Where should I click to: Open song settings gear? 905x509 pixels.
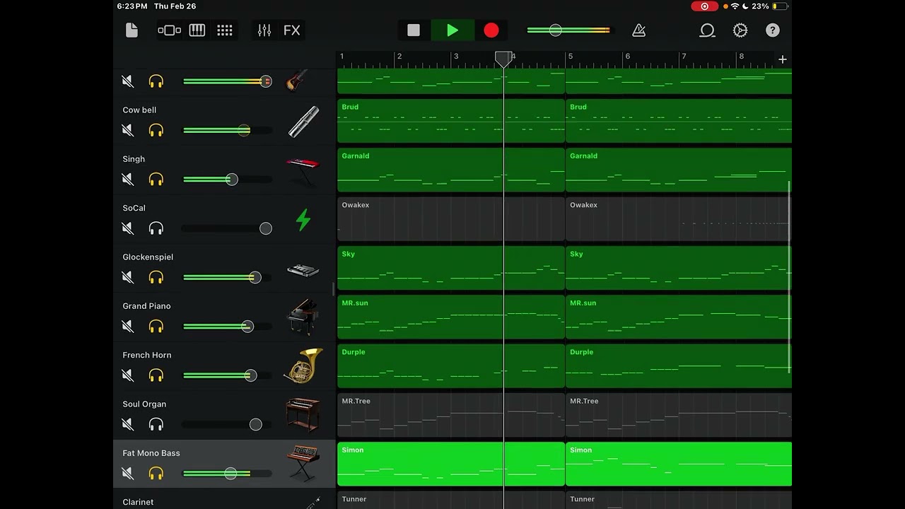pos(740,30)
